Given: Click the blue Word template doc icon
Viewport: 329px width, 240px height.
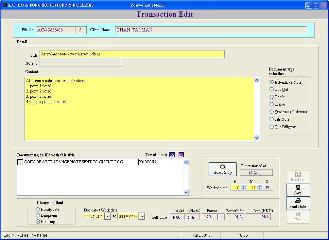Looking at the screenshot, I should pos(172,155).
